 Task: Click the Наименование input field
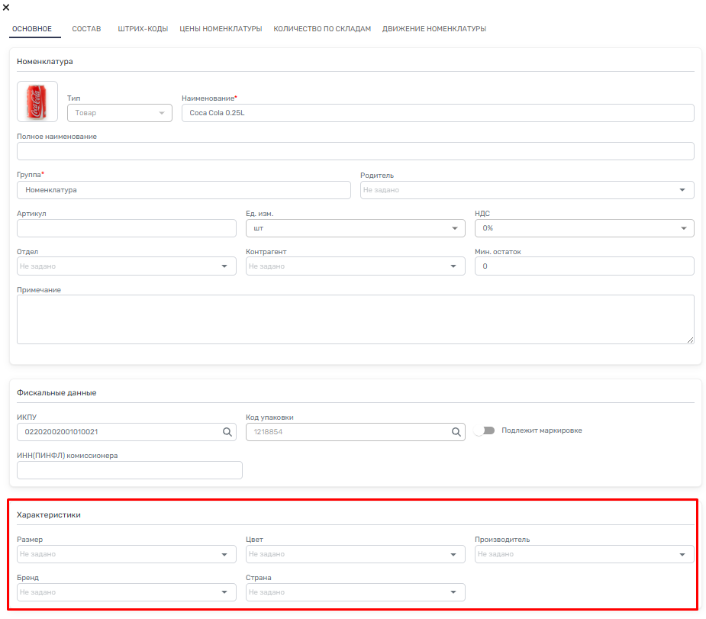click(437, 113)
